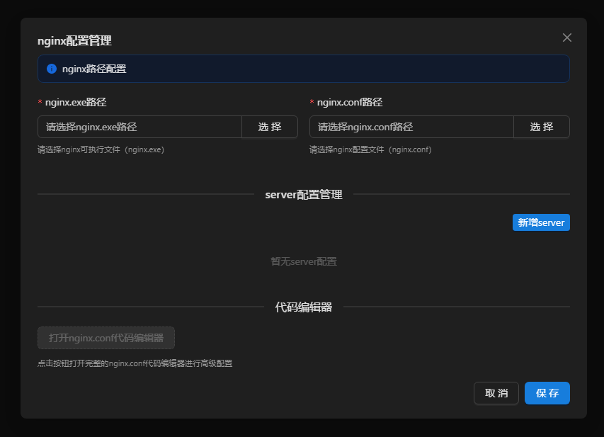Focus the nginx.conf路径 input field
The width and height of the screenshot is (604, 437).
(x=411, y=127)
